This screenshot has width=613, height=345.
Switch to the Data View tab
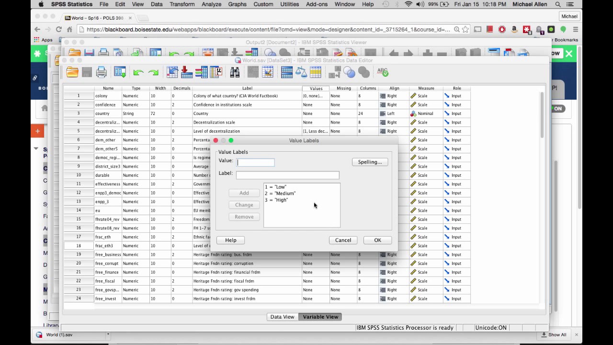pos(282,317)
